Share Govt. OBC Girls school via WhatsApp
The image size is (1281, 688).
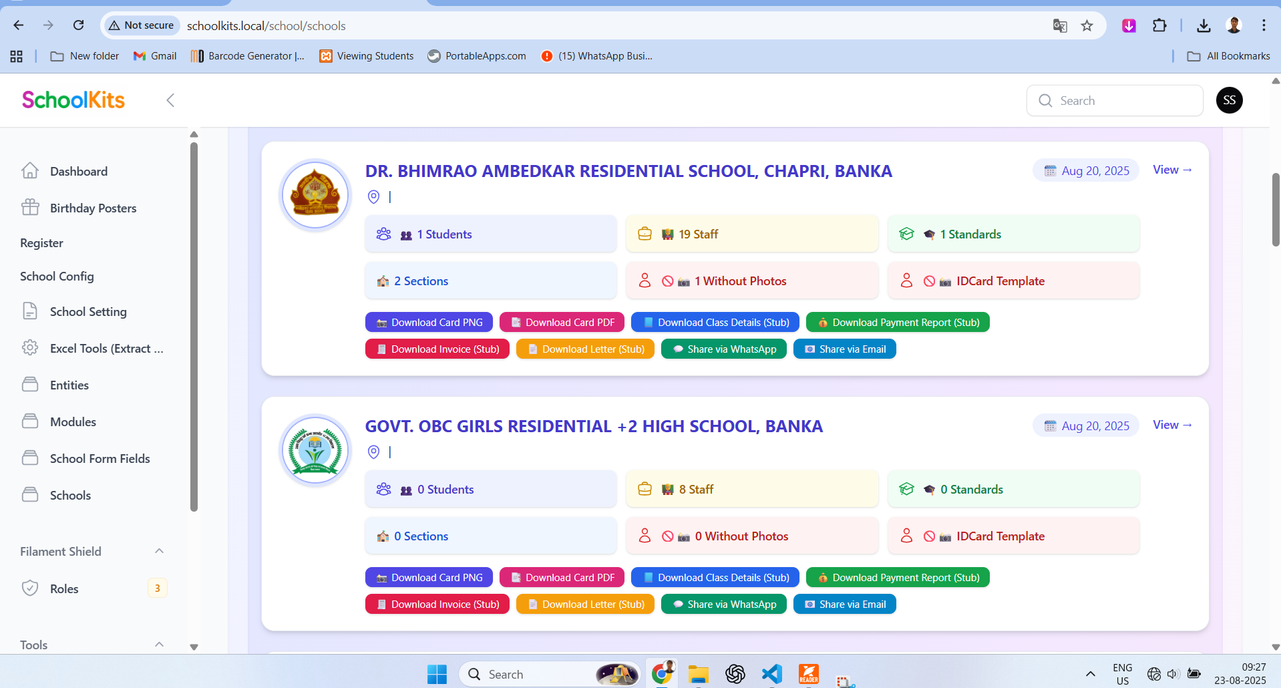point(724,605)
